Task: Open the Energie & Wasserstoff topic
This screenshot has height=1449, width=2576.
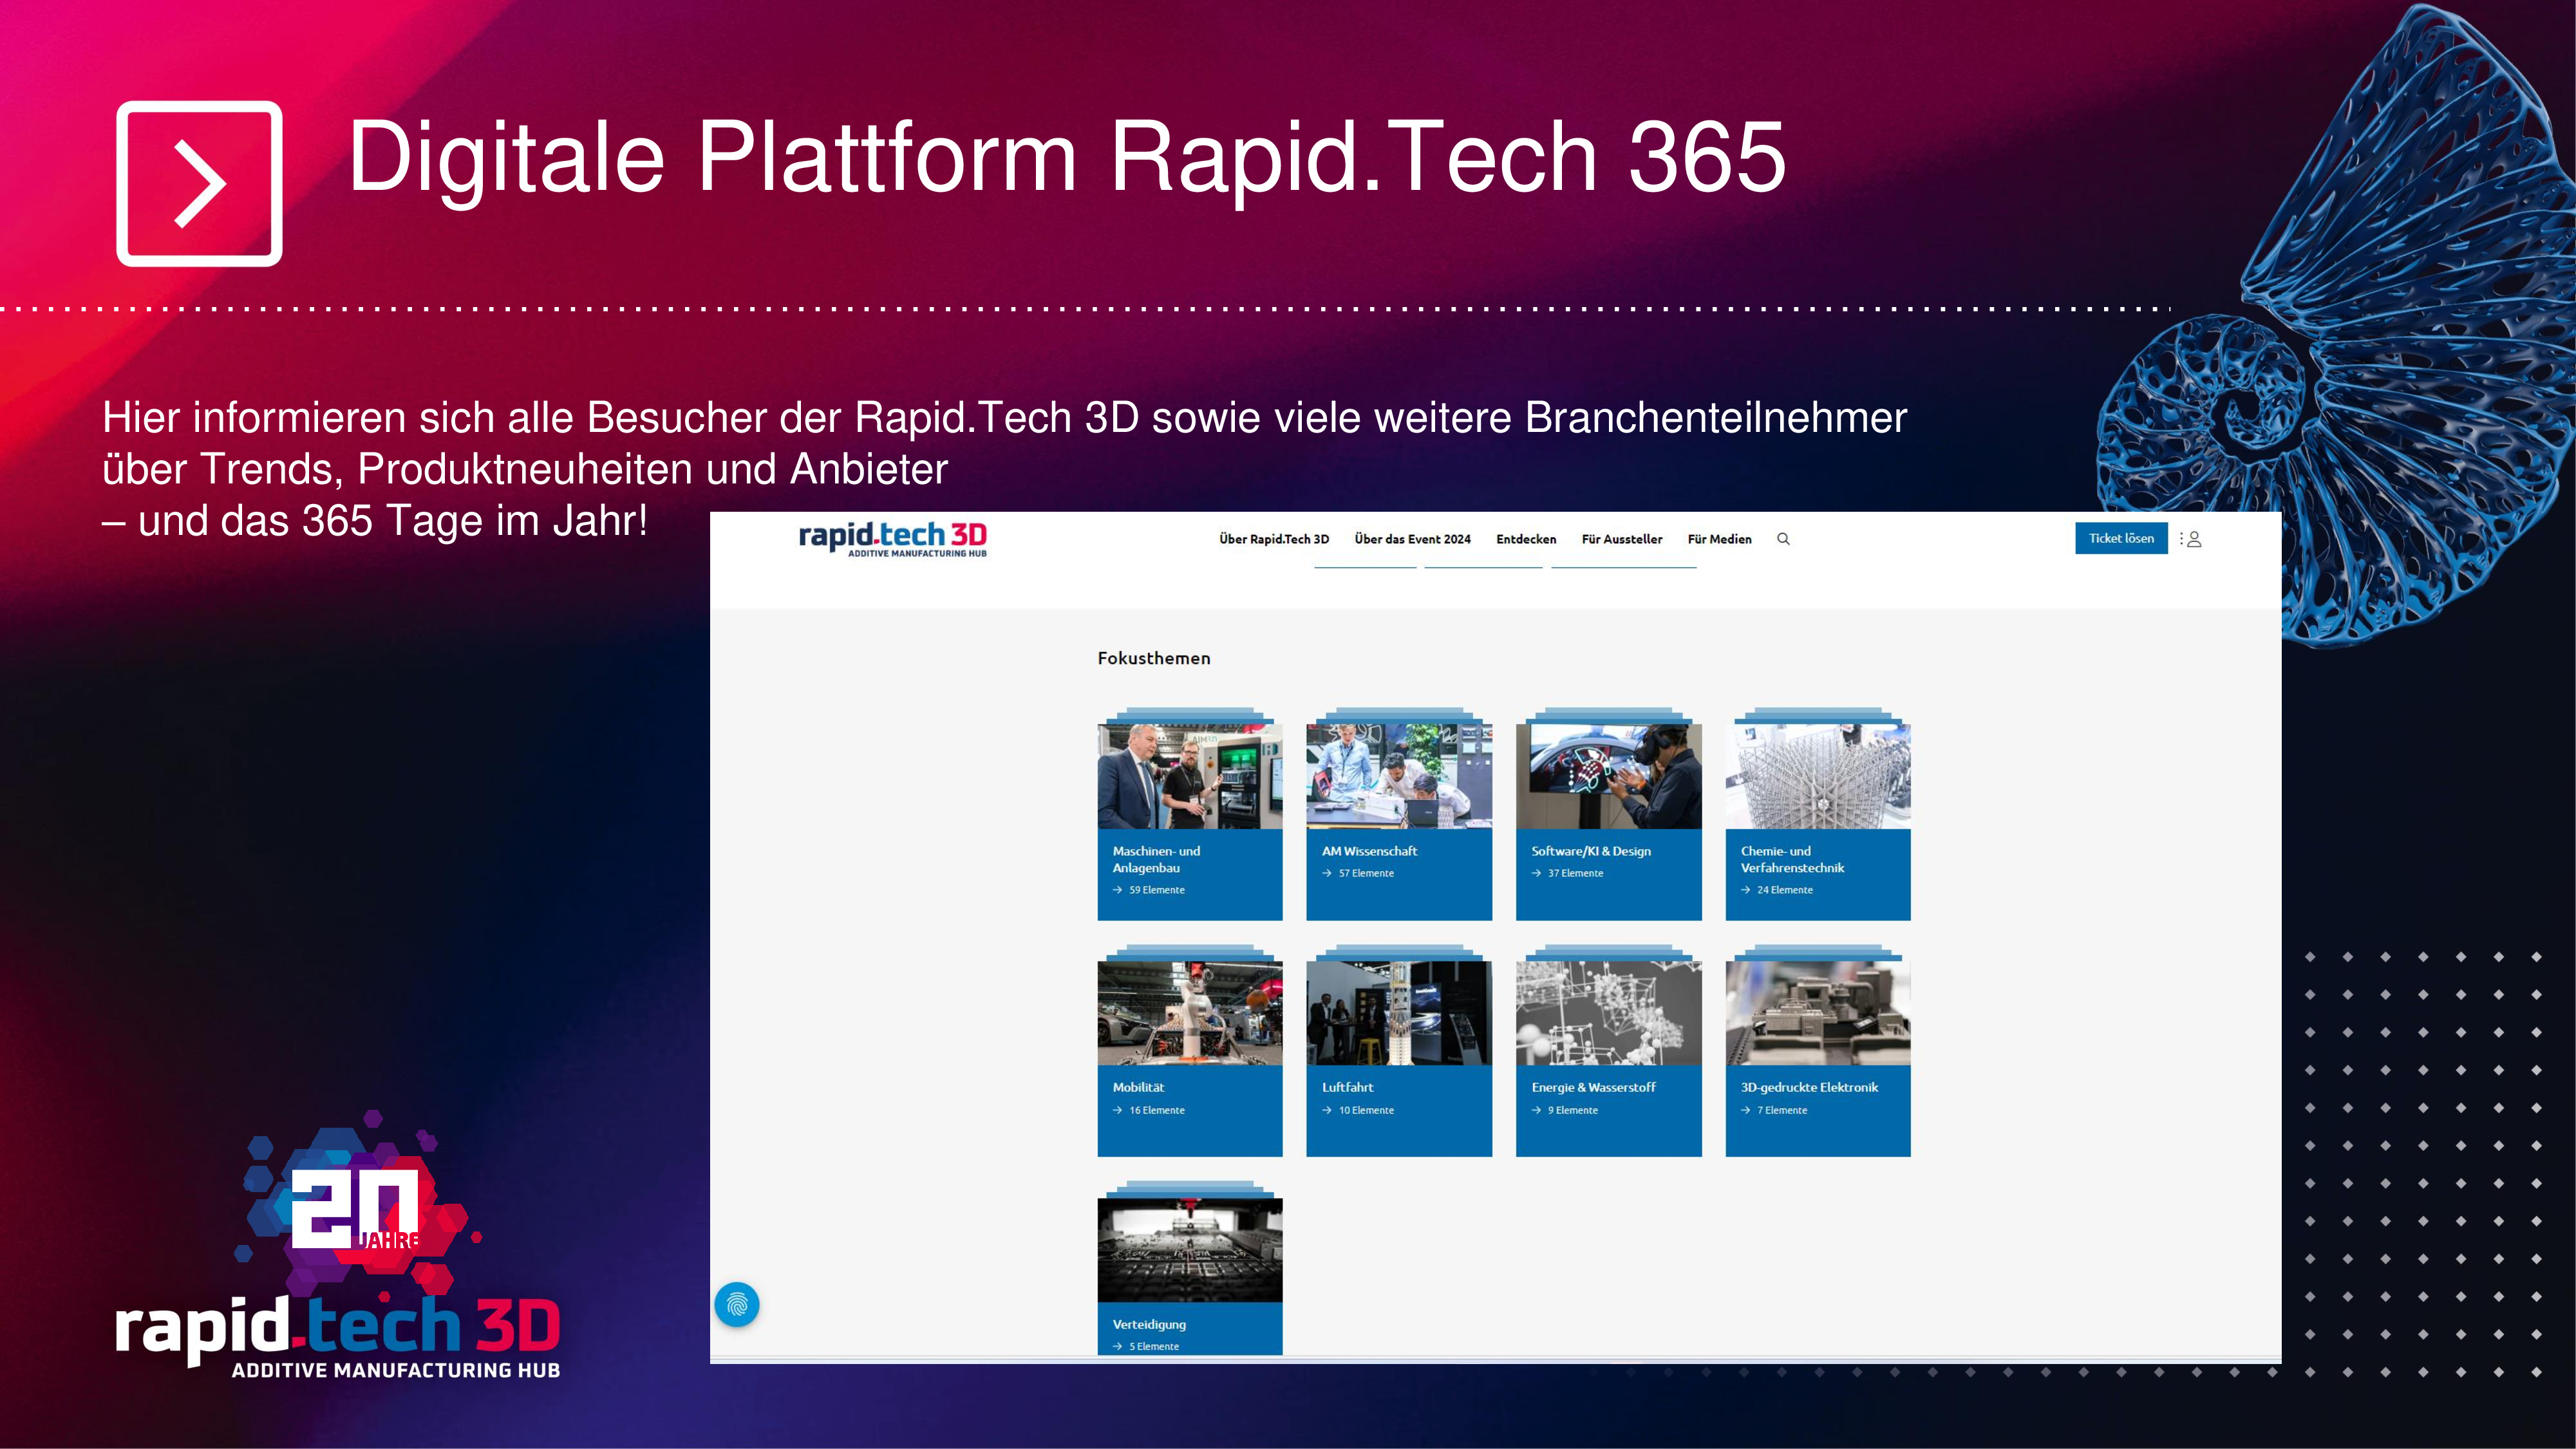Action: tap(1593, 1087)
